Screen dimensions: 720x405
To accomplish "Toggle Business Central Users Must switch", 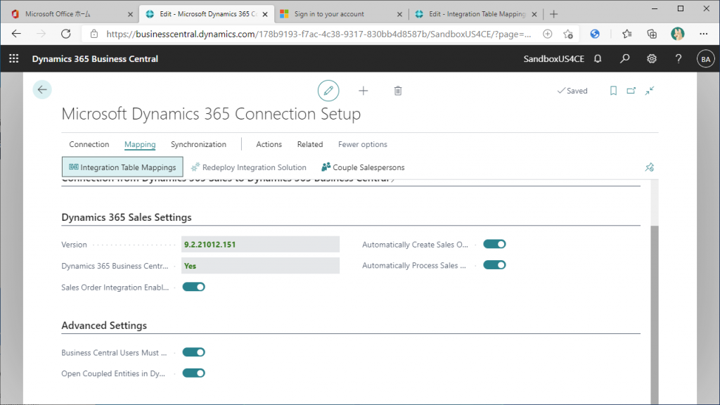I will tap(194, 352).
